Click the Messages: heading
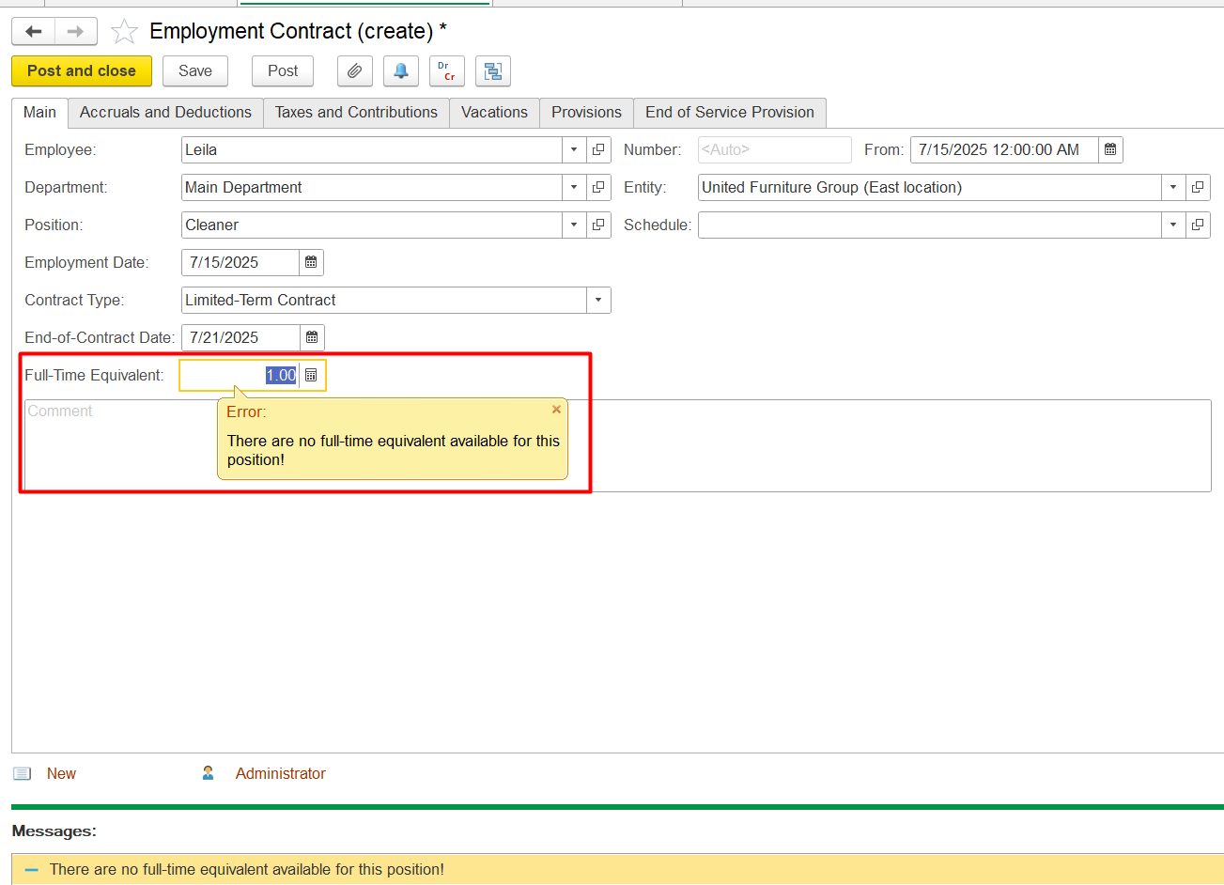 pyautogui.click(x=54, y=831)
